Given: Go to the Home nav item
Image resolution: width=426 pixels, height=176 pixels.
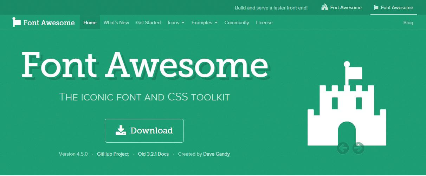Looking at the screenshot, I should (90, 22).
